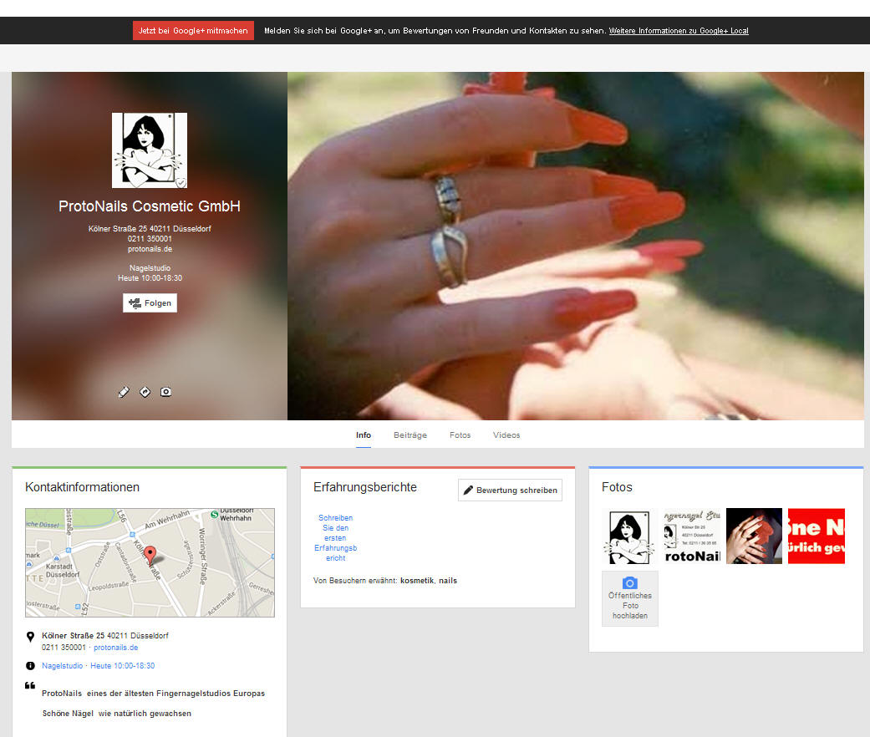This screenshot has width=870, height=737.
Task: Select the Videos tab
Action: 506,435
